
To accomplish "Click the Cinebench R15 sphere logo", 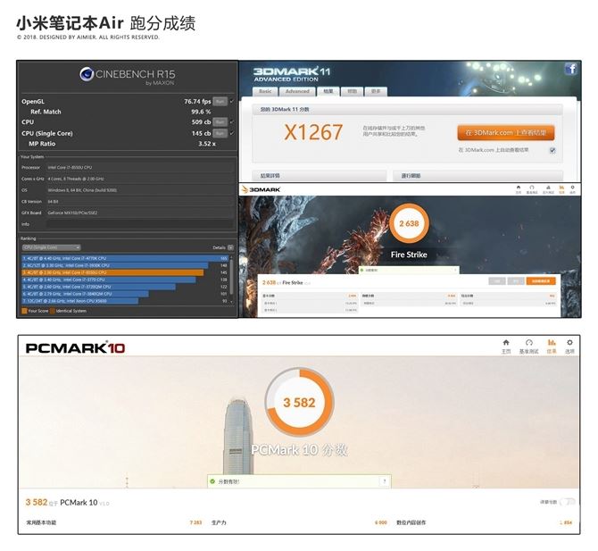I will 87,74.
